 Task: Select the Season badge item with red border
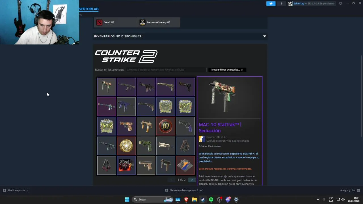pos(185,165)
